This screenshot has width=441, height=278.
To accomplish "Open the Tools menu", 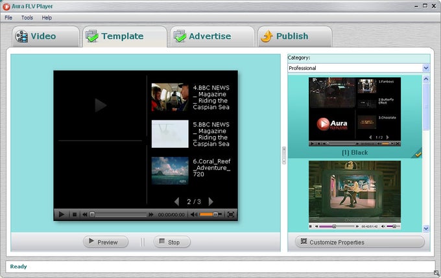I will click(x=27, y=17).
